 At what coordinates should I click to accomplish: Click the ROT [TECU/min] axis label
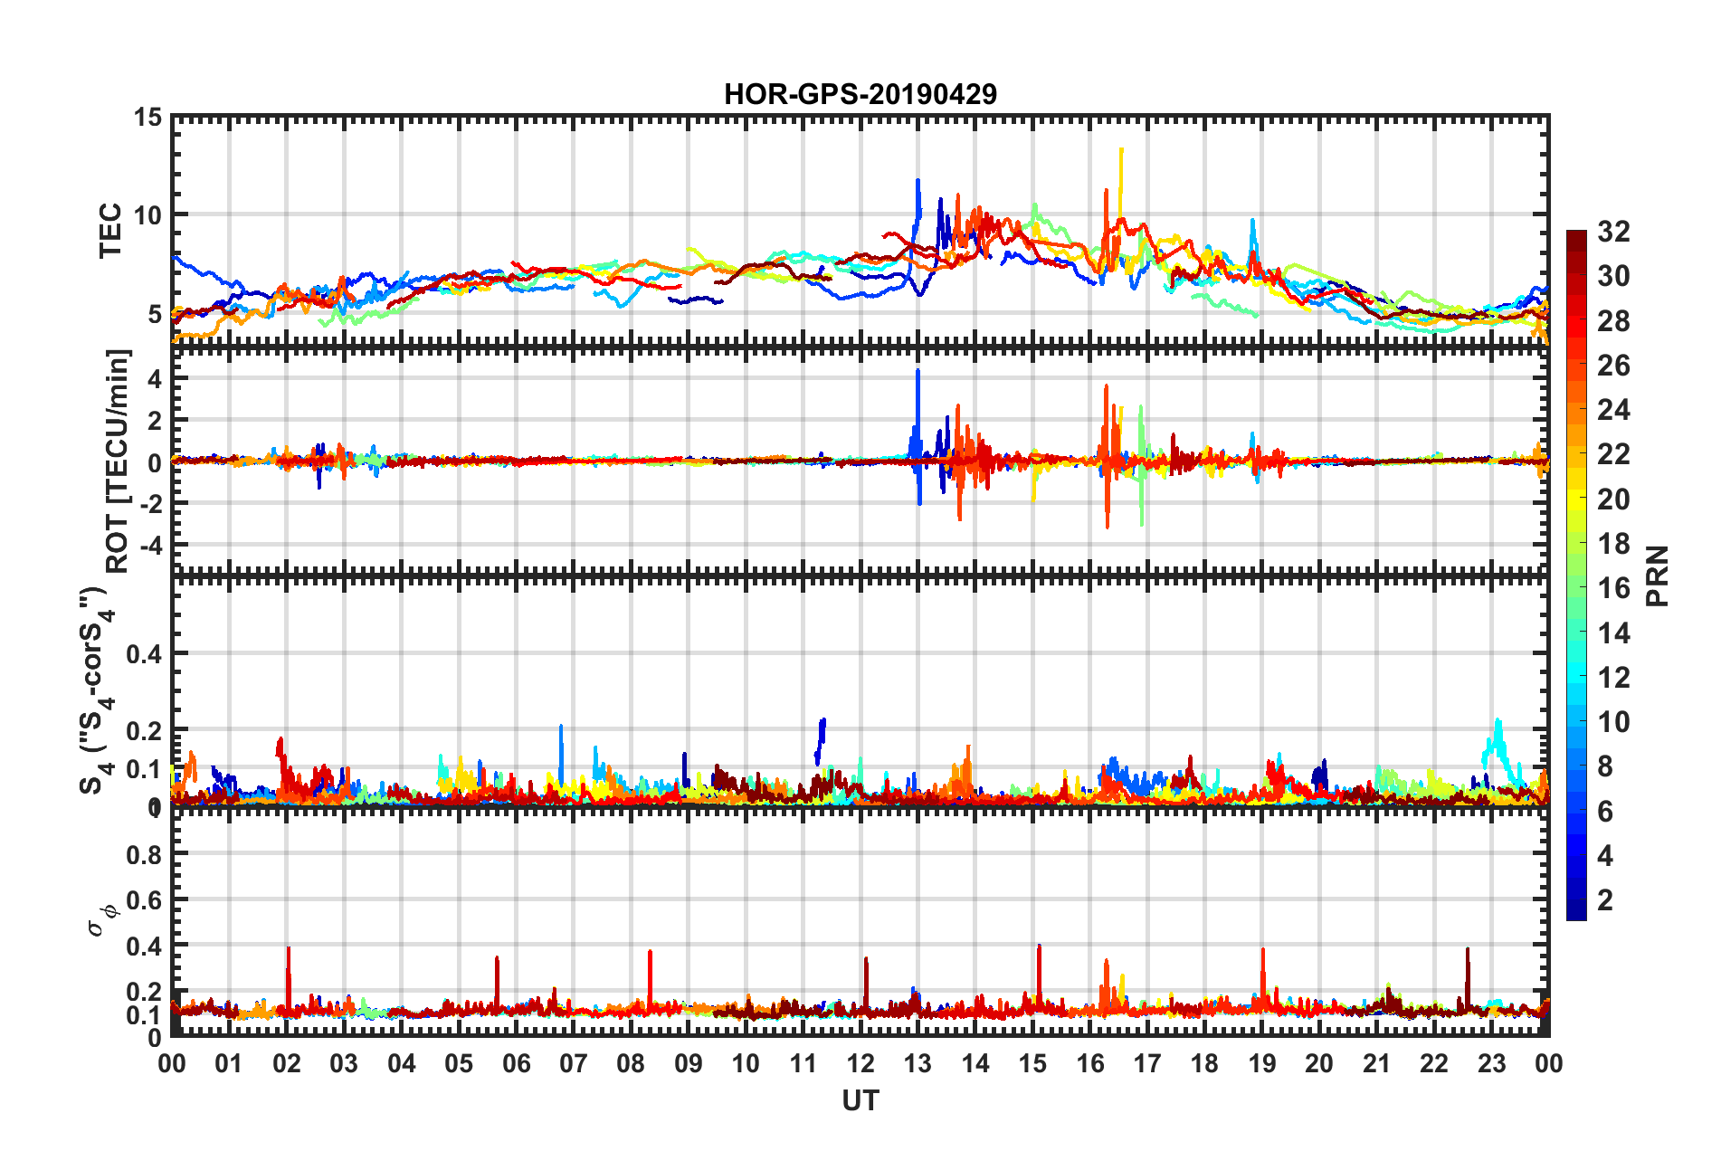tap(118, 461)
